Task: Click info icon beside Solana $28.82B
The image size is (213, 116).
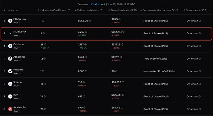Action: [123, 82]
